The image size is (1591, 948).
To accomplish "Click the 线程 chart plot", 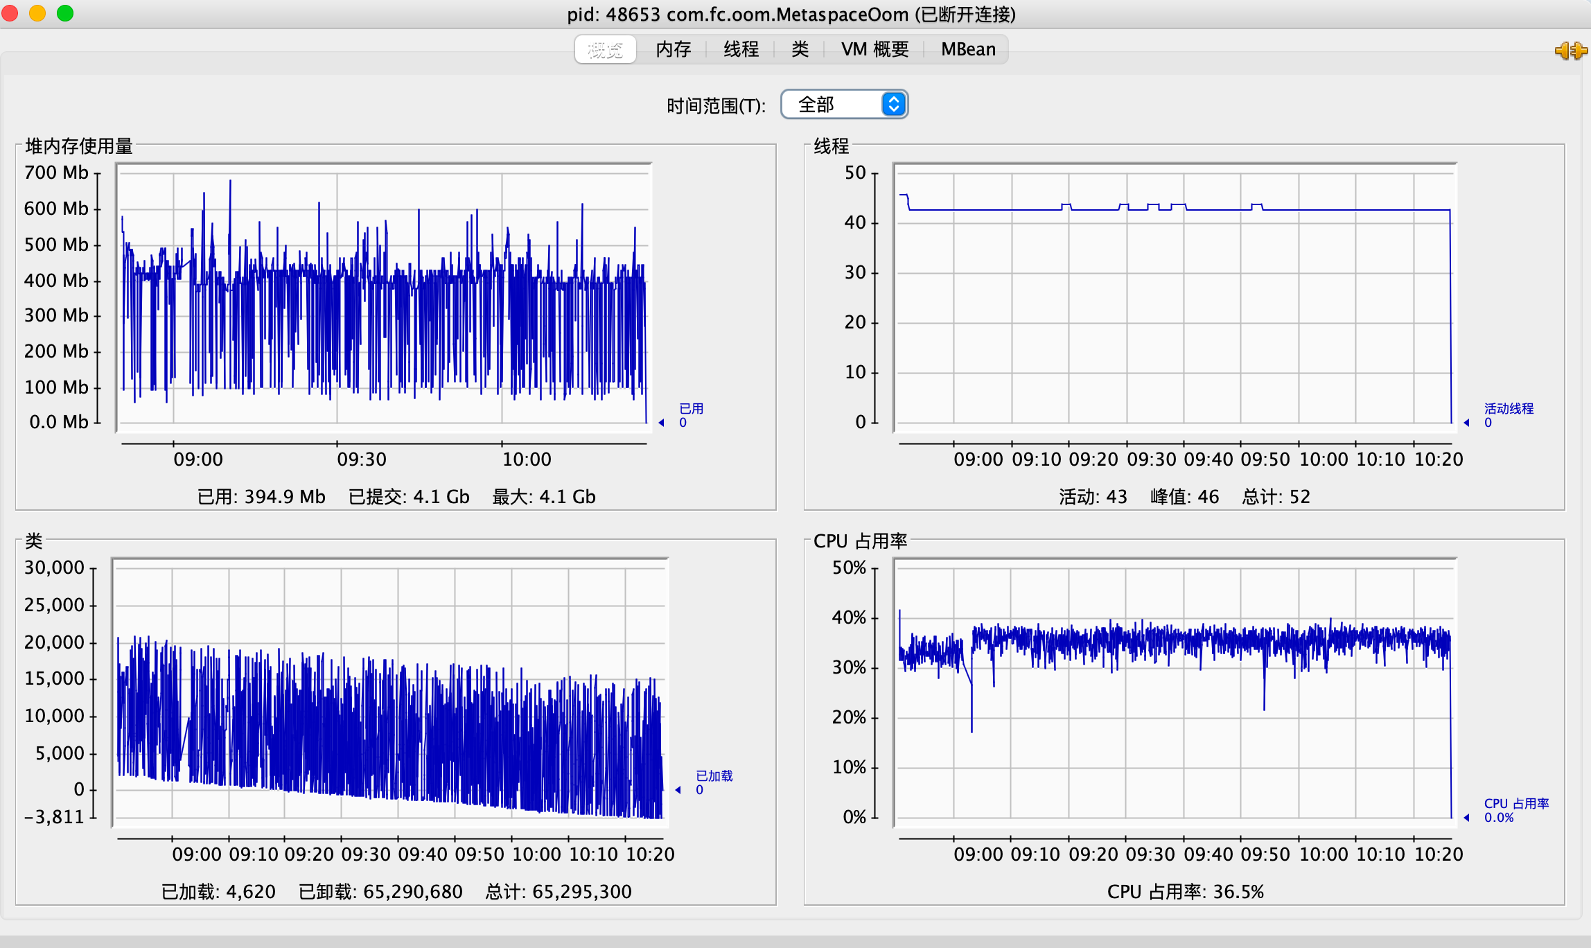I will click(1175, 297).
